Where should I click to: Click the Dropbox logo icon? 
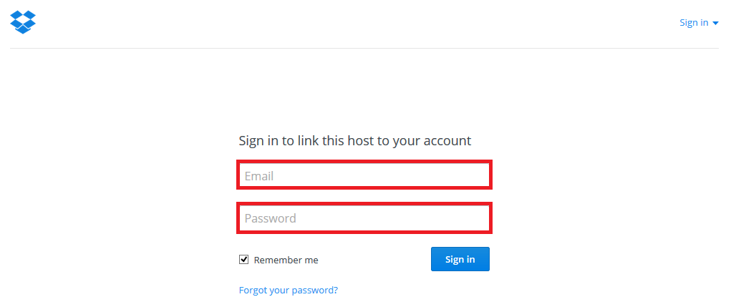click(x=23, y=22)
